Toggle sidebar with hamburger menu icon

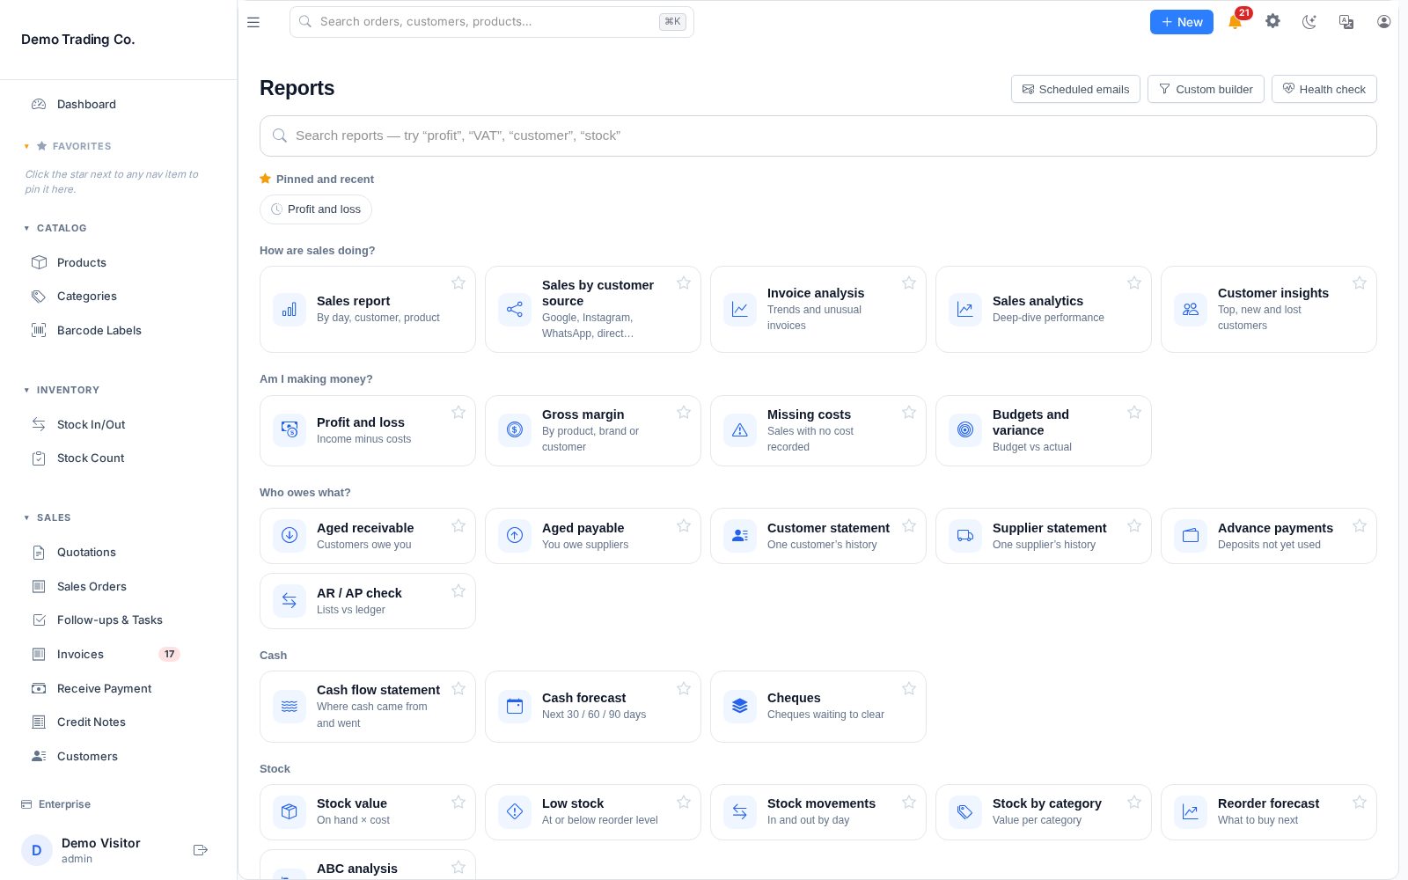253,22
